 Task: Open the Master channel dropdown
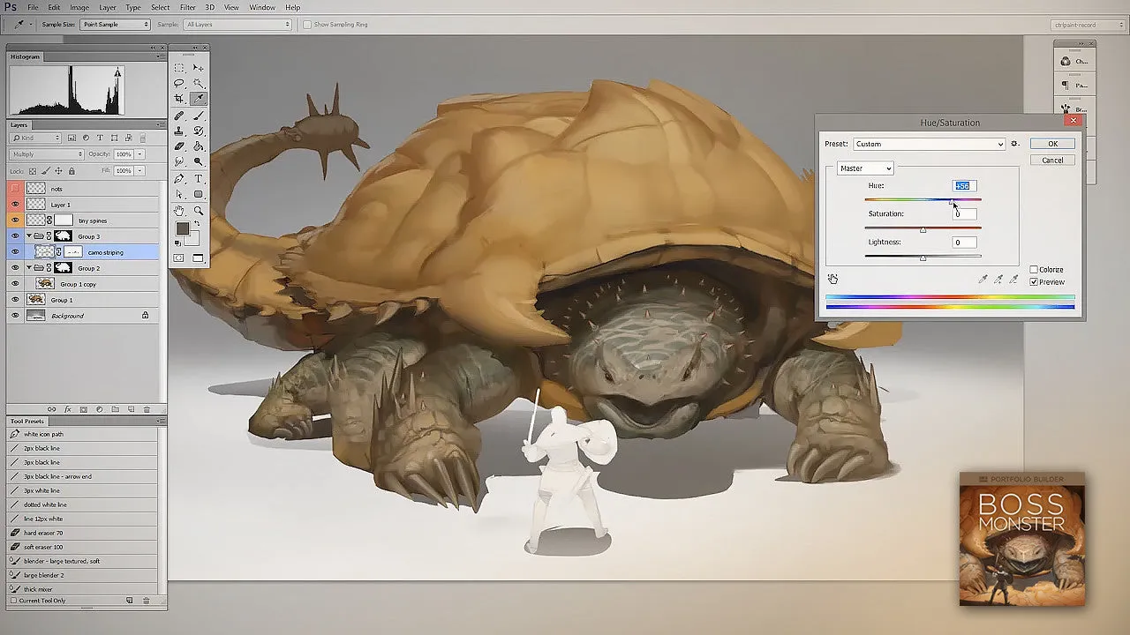click(865, 168)
